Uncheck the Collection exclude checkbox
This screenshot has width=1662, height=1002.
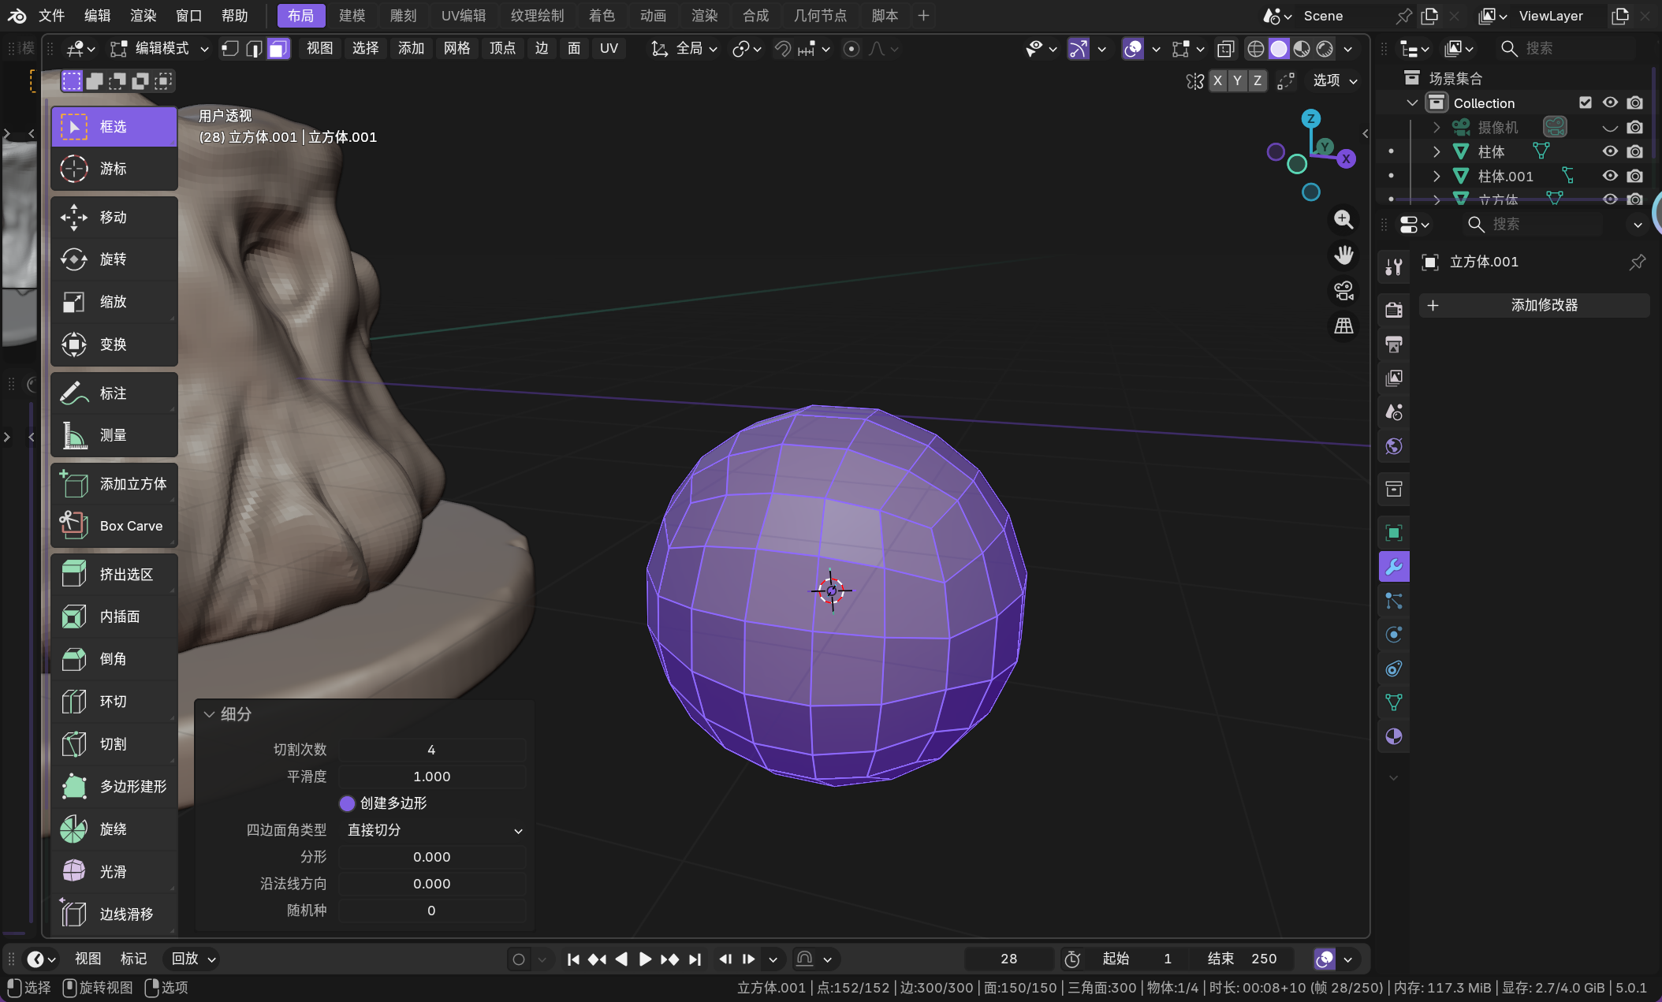(1586, 102)
